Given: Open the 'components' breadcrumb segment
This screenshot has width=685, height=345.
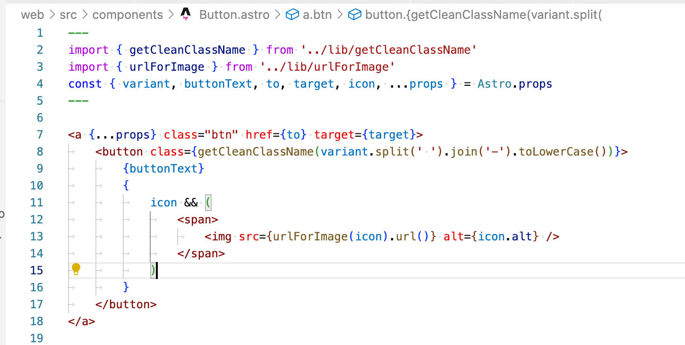Looking at the screenshot, I should click(127, 15).
